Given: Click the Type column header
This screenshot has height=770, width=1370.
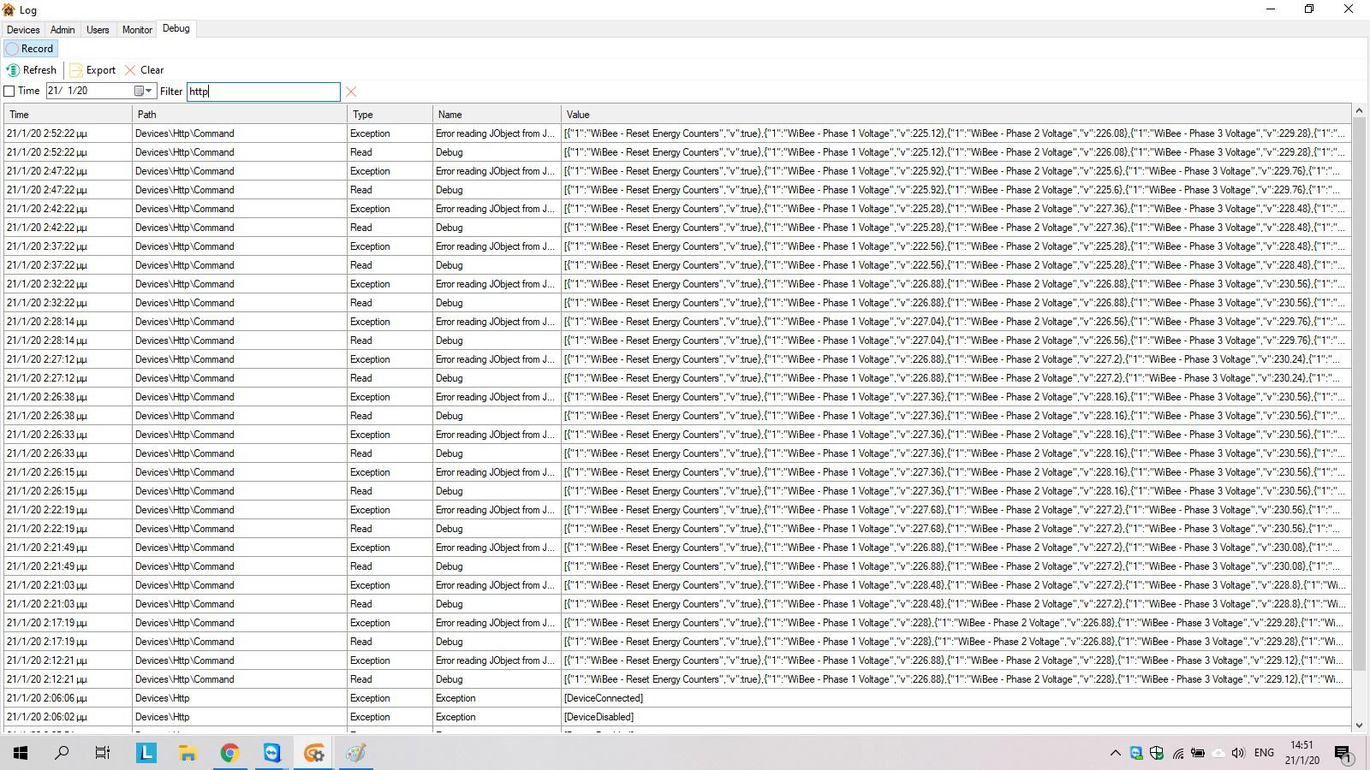Looking at the screenshot, I should pyautogui.click(x=389, y=115).
